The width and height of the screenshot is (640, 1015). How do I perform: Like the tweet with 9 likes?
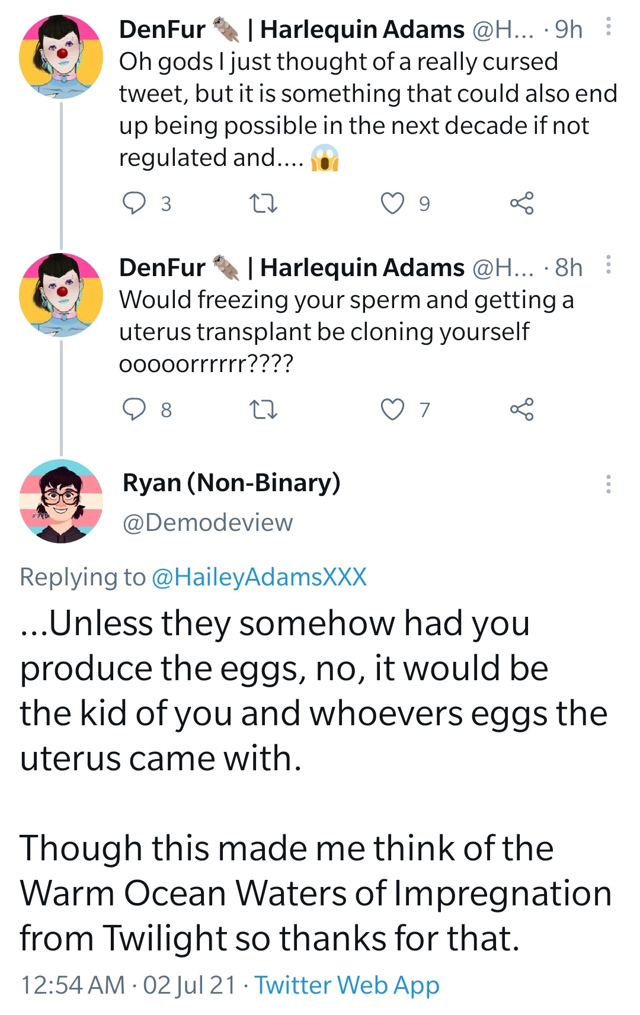[392, 203]
